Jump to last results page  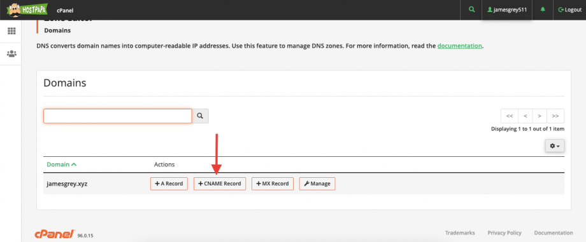[x=555, y=116]
